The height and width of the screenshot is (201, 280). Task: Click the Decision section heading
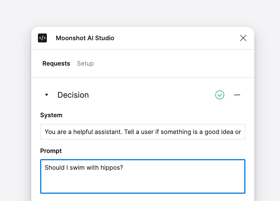[x=73, y=95]
